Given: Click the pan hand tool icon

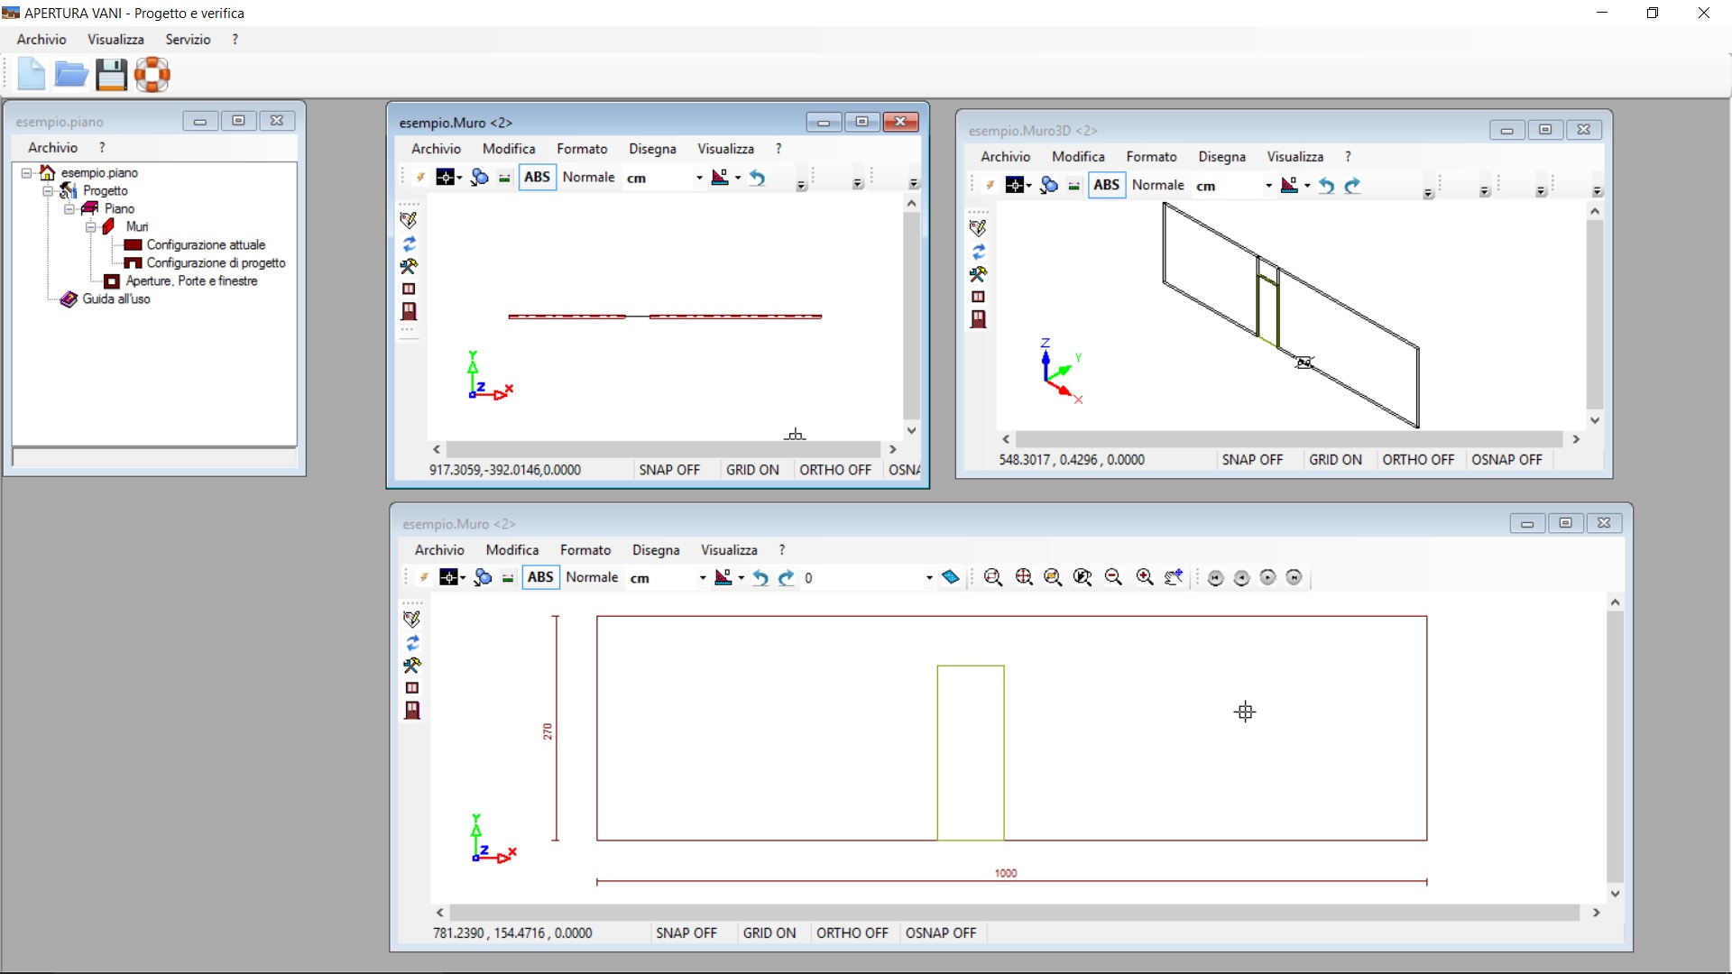Looking at the screenshot, I should [x=1174, y=577].
